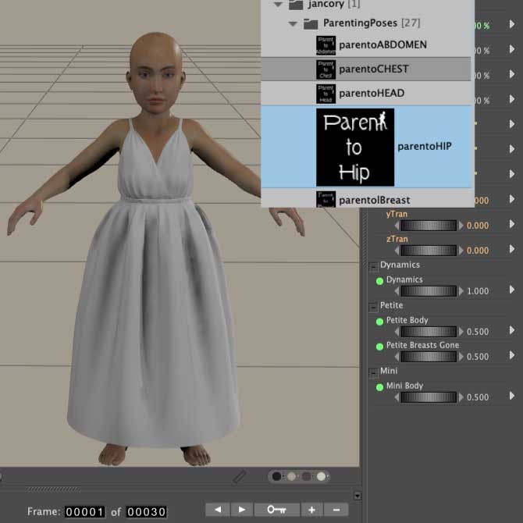
Task: Collapse the Dynamics parameter group
Action: (373, 265)
